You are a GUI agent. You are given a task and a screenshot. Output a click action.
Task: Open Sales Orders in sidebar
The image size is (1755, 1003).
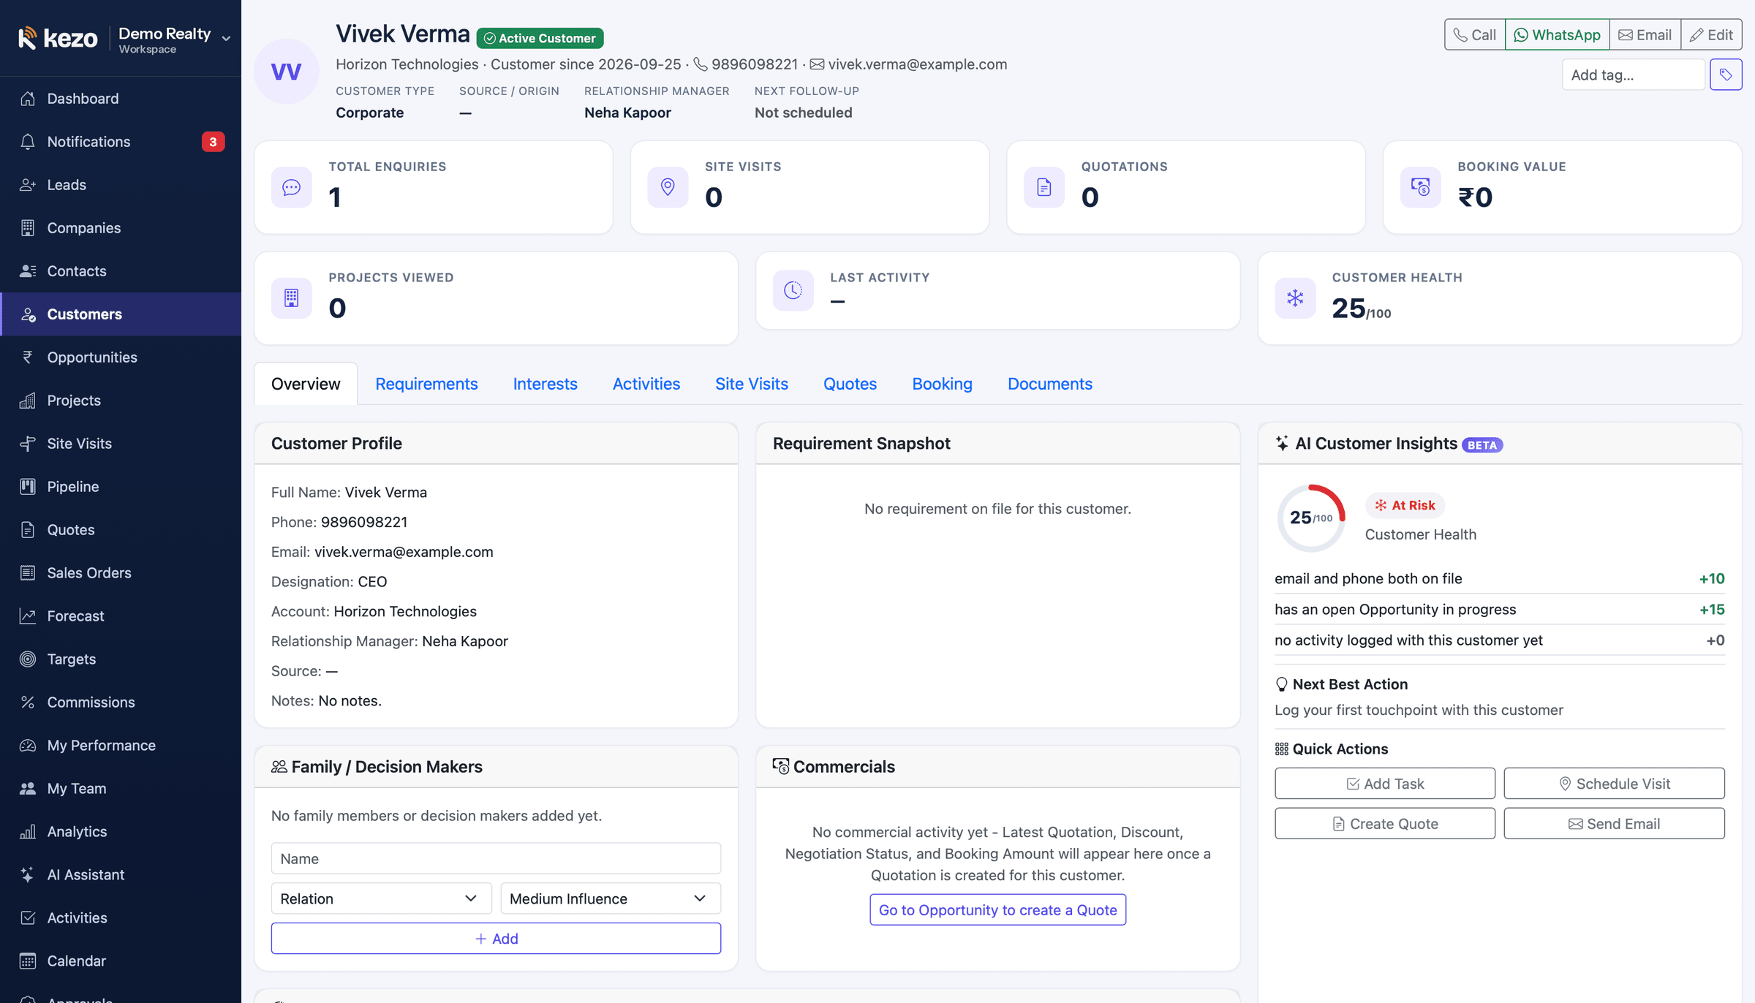[121, 573]
